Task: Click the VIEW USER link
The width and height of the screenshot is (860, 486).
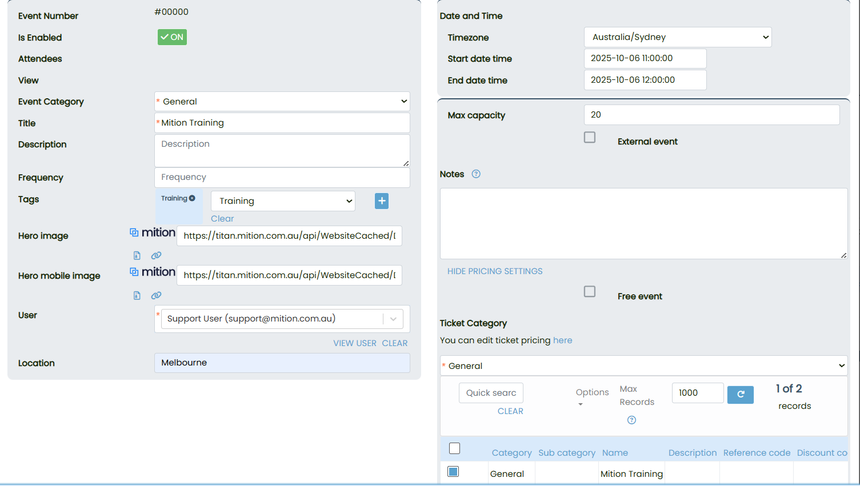Action: 355,343
